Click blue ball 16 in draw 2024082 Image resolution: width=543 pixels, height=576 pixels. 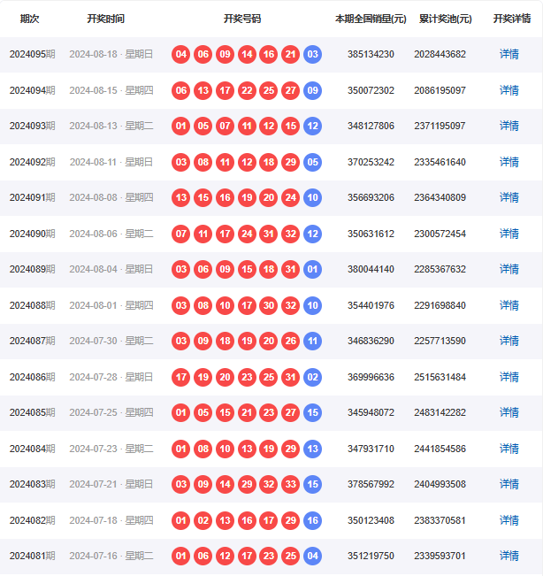[312, 520]
